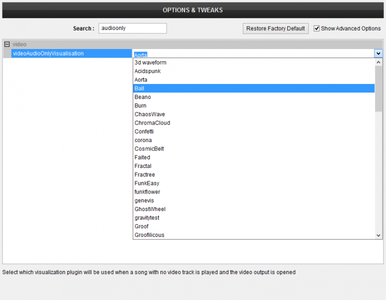
Task: Choose corona visualization
Action: 254,140
